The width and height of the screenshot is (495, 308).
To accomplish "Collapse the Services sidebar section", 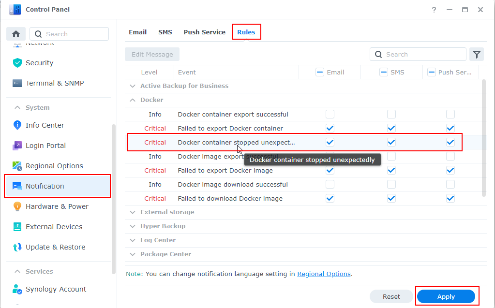I will [17, 271].
